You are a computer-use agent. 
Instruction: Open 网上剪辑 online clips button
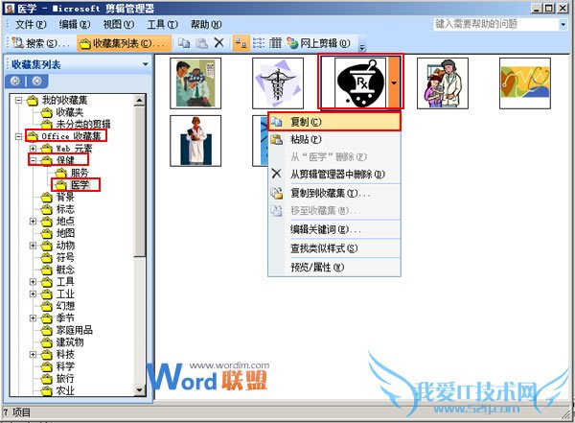pos(318,43)
